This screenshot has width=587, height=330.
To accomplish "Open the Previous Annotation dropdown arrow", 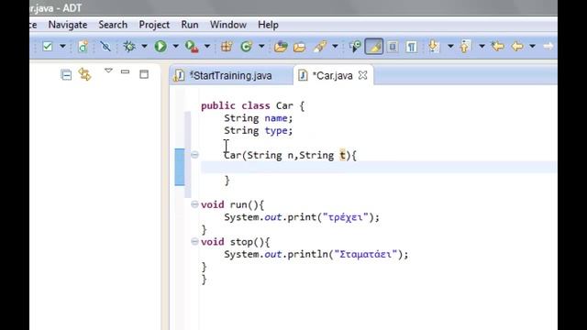I will (482, 47).
